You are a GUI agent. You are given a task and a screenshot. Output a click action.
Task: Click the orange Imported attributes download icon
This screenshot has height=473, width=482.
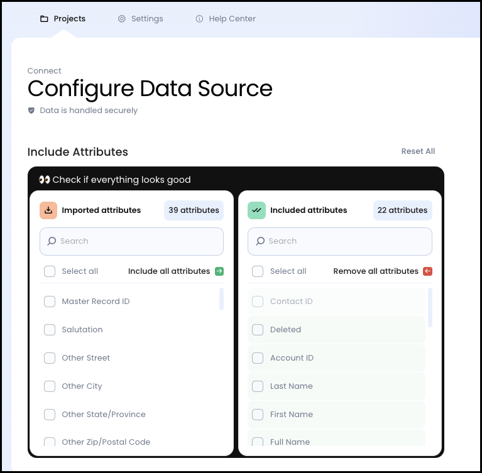(x=48, y=210)
